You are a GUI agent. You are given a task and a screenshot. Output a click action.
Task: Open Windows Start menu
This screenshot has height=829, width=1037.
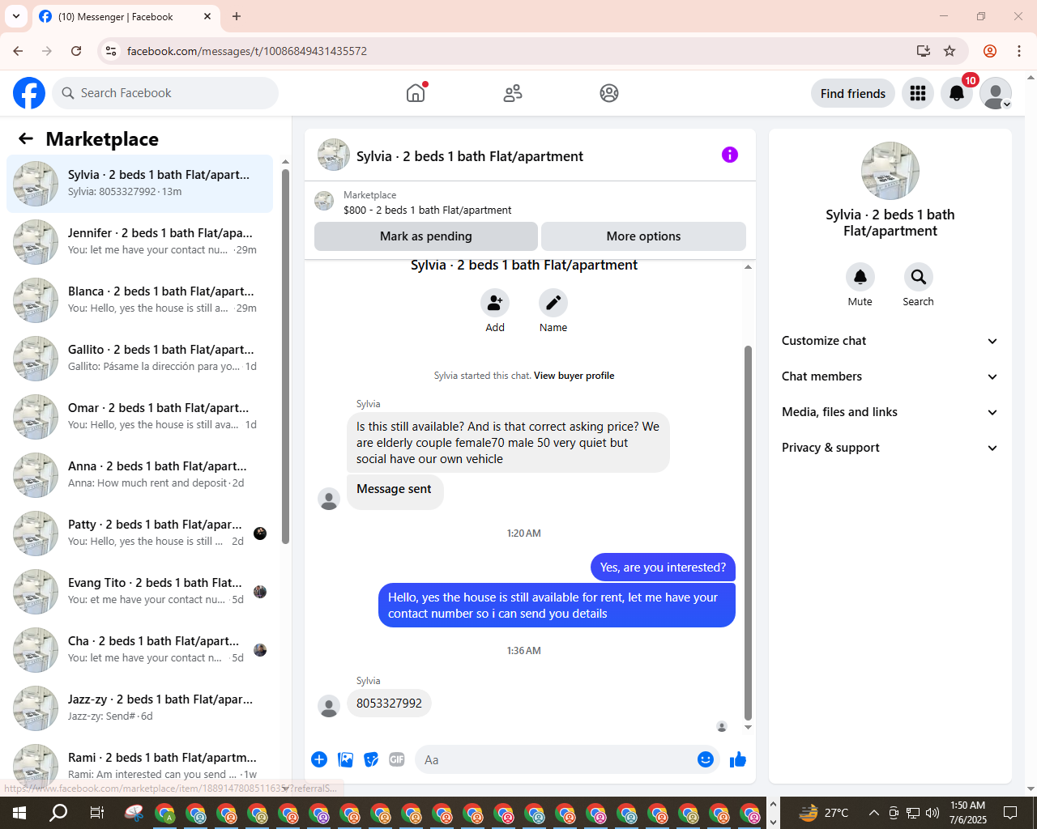(x=19, y=813)
